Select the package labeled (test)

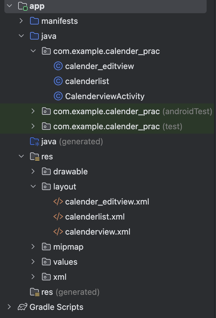click(118, 126)
